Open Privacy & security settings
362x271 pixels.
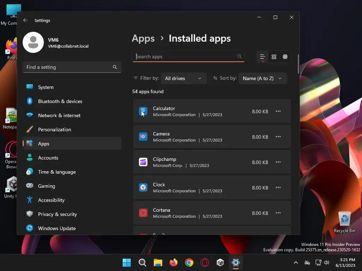72,214
